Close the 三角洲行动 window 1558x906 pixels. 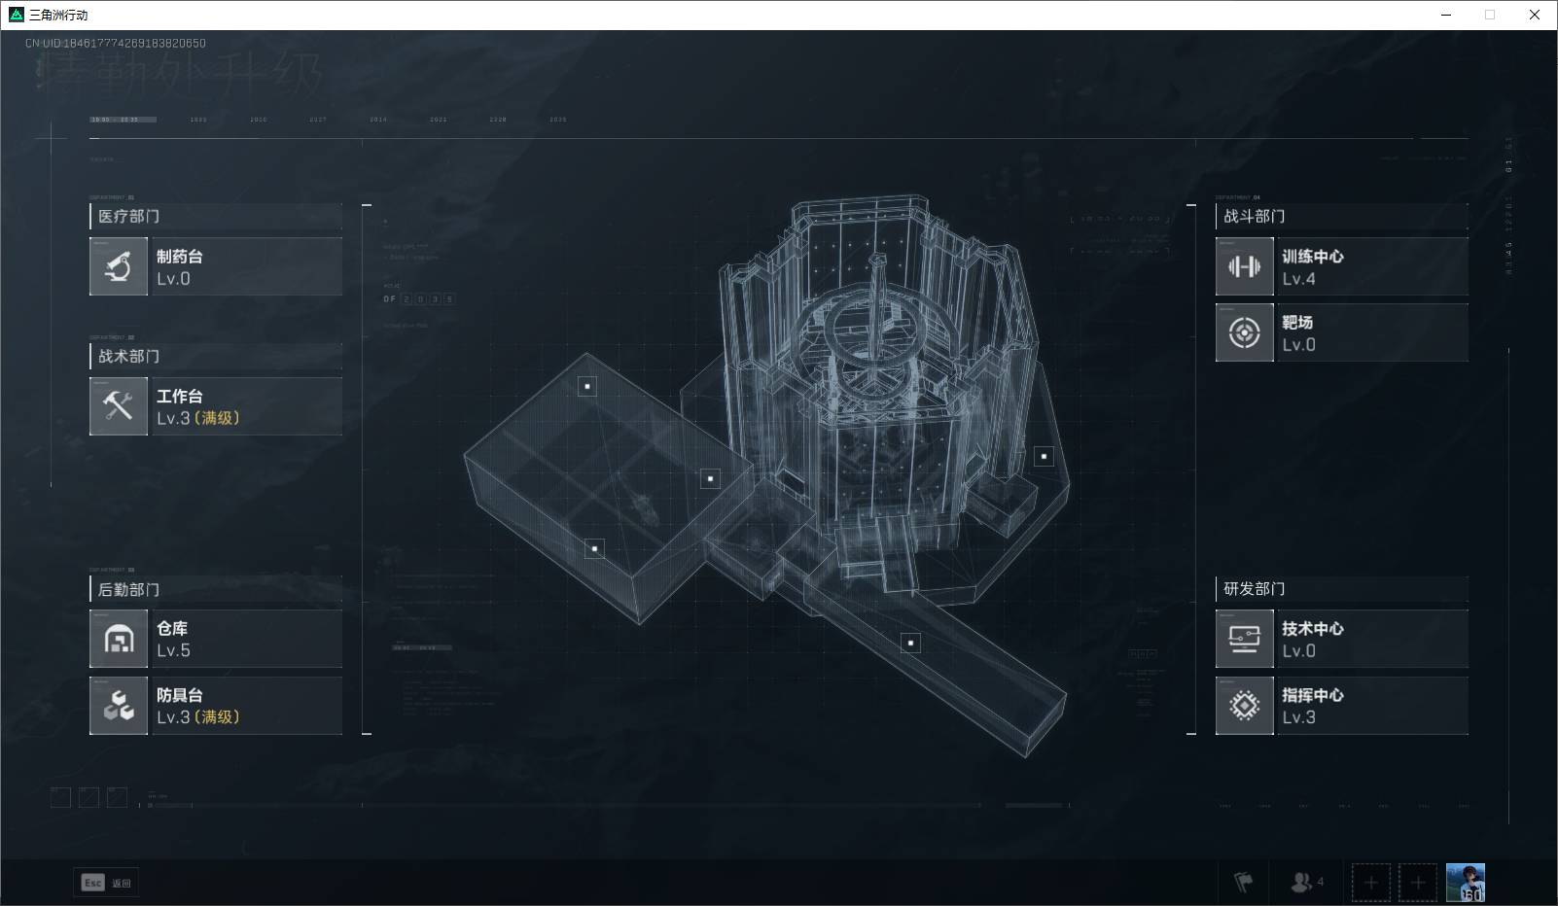click(1535, 15)
